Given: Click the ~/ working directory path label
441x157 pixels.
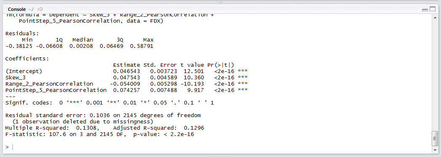Looking at the screenshot, I should pyautogui.click(x=31, y=10).
